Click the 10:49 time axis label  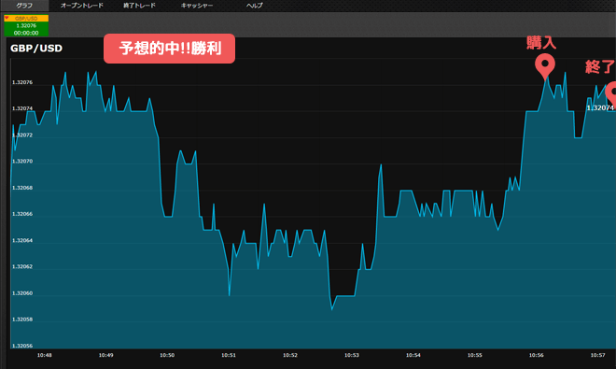click(105, 355)
